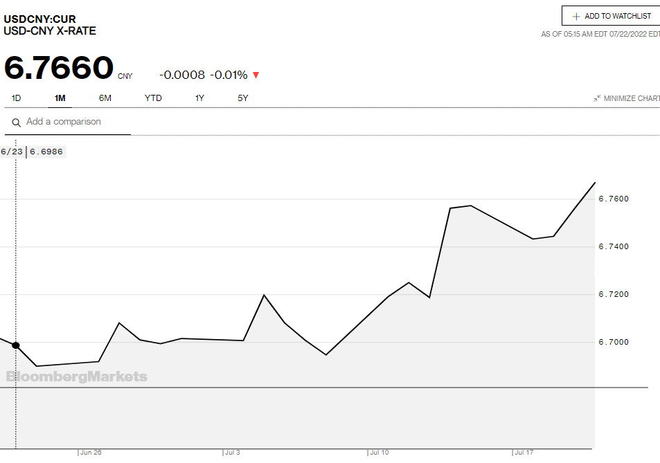Screen dimensions: 660x463
Task: Show the 5Y chart range
Action: pyautogui.click(x=242, y=98)
